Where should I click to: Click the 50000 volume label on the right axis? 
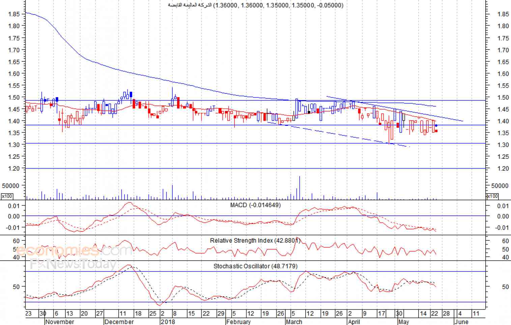[x=500, y=185]
